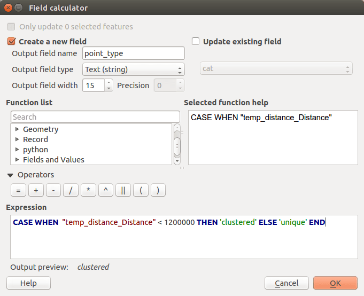Collapse the Operators section
364x296 pixels.
click(x=10, y=175)
